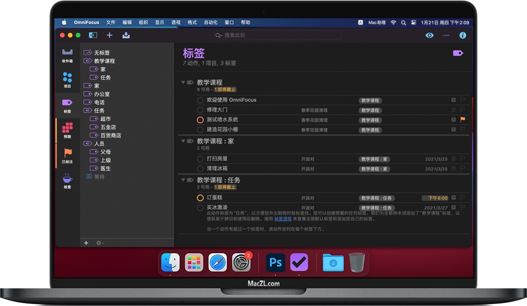Click the 教学课程 tag pill on 修理大门
Screen dimensions: 527x306
[370, 110]
